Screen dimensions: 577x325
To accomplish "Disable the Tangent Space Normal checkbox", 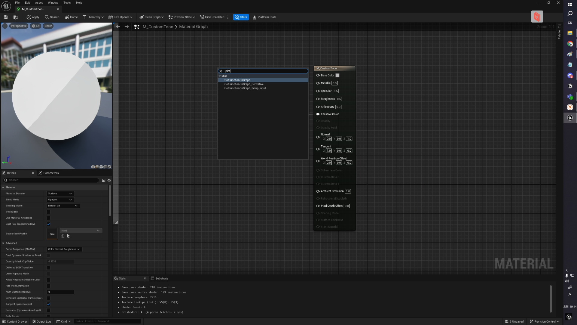I will click(48, 304).
